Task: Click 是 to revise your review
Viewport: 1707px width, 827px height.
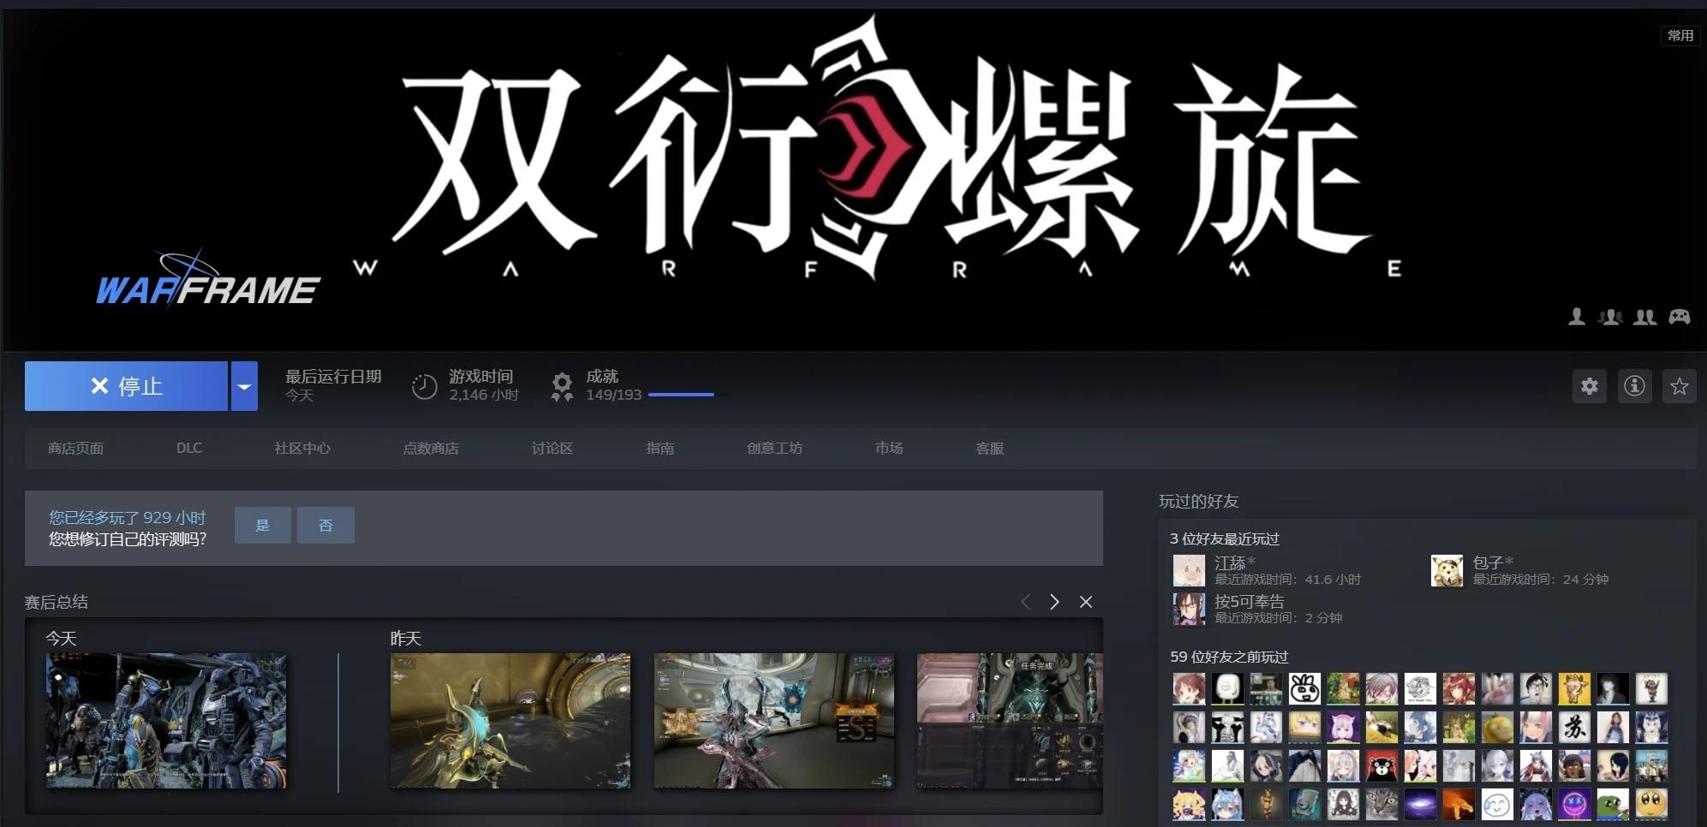Action: [x=262, y=525]
